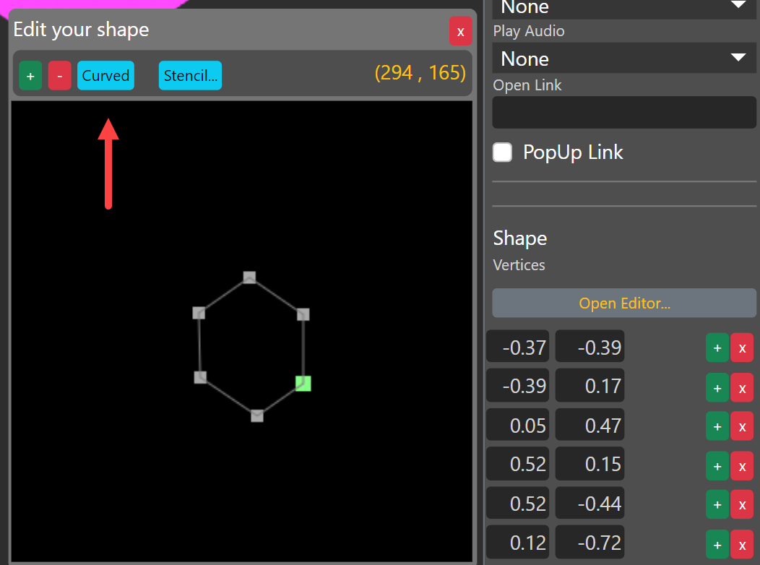
Task: Click the Open Link input field
Action: 624,113
